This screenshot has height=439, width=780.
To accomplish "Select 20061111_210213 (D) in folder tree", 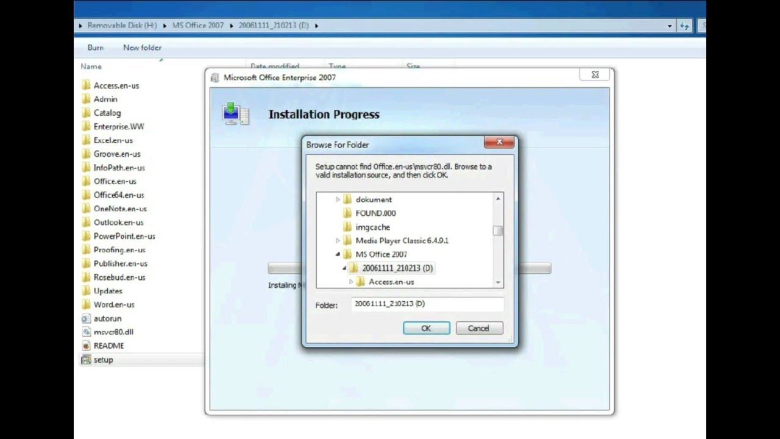I will tap(397, 268).
